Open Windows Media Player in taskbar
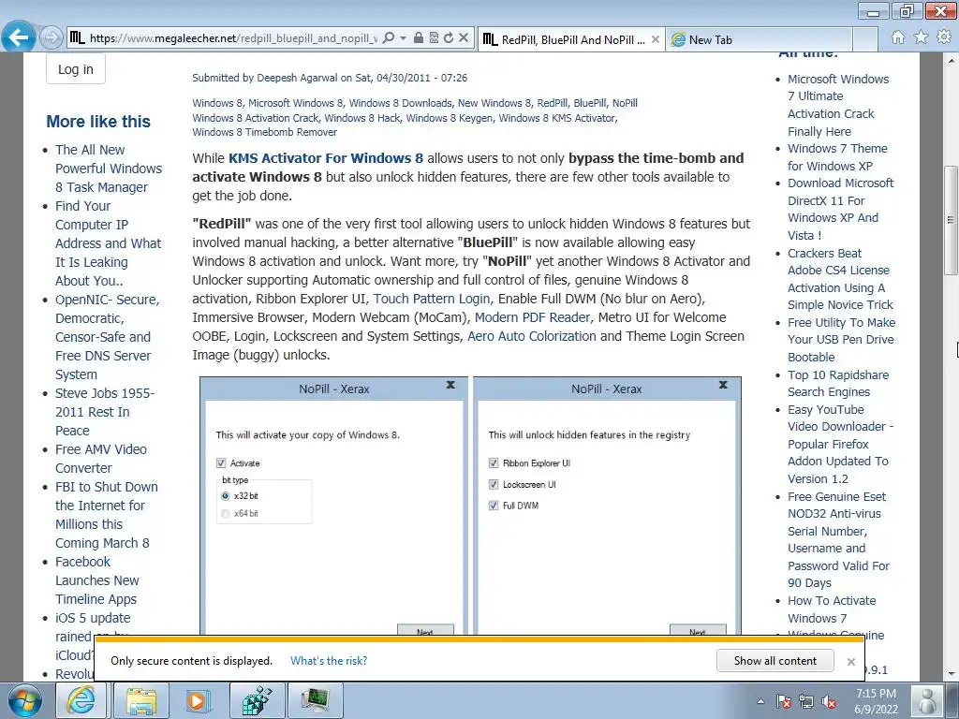The height and width of the screenshot is (719, 959). 199,700
